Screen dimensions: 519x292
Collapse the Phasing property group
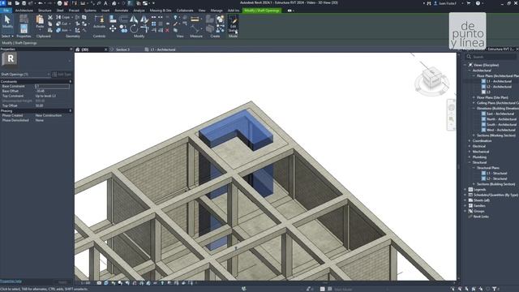click(x=70, y=110)
